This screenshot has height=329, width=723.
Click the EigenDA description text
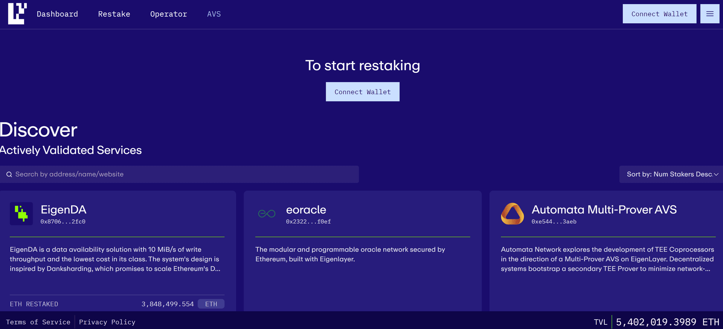tap(115, 259)
